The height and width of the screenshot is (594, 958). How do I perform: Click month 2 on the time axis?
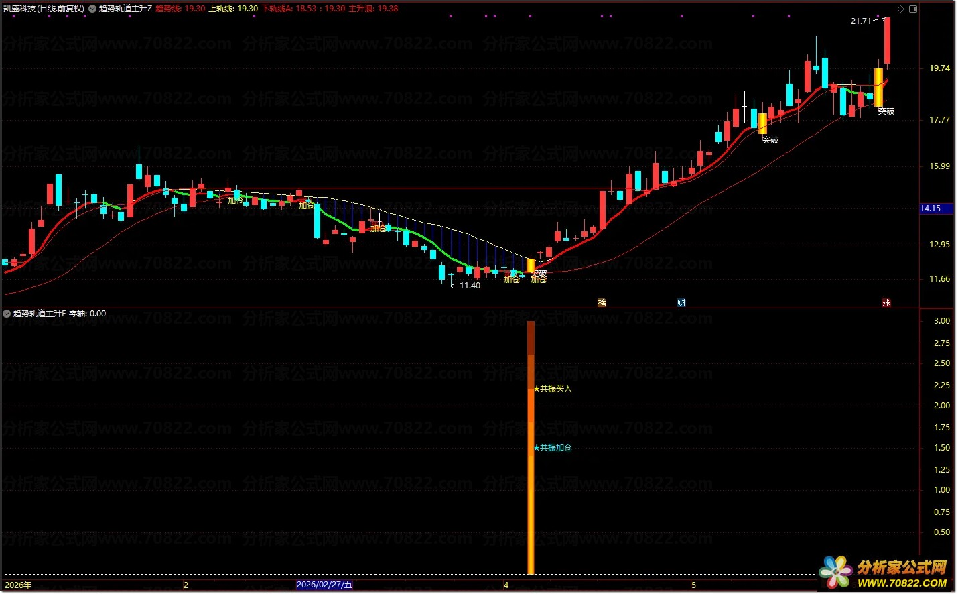186,585
